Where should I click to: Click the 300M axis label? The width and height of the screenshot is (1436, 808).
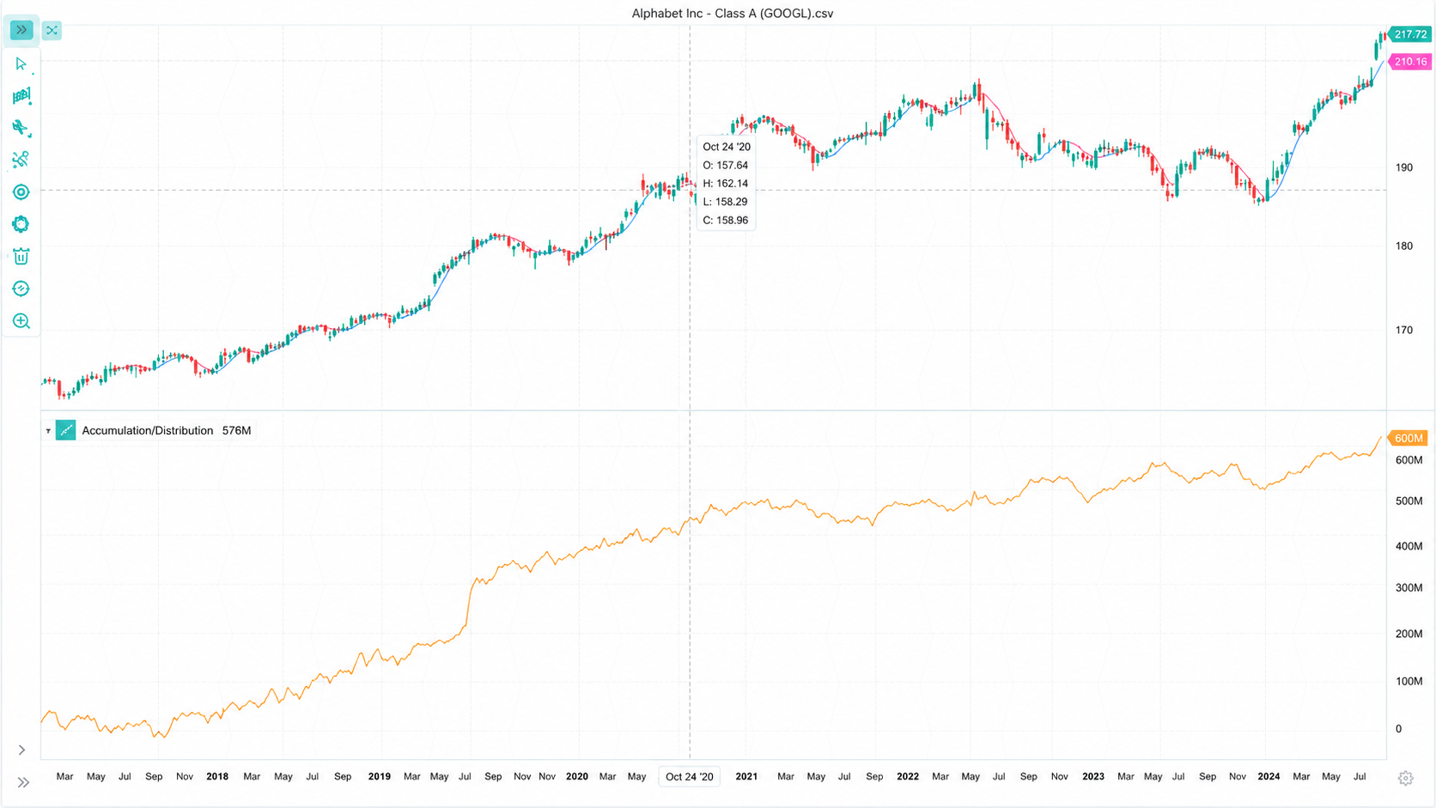[1409, 588]
